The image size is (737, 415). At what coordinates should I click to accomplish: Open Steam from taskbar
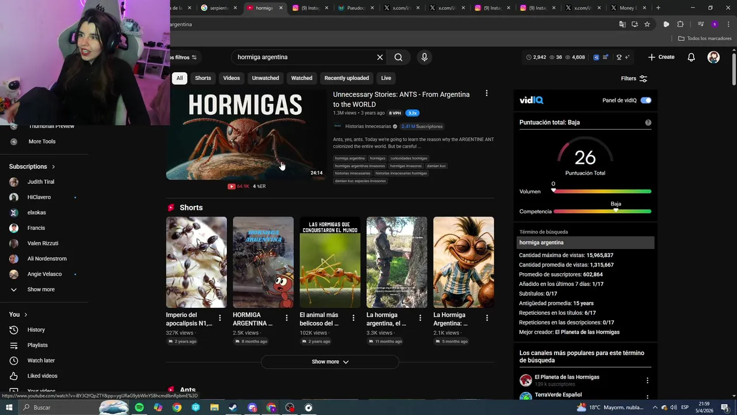[x=233, y=408]
